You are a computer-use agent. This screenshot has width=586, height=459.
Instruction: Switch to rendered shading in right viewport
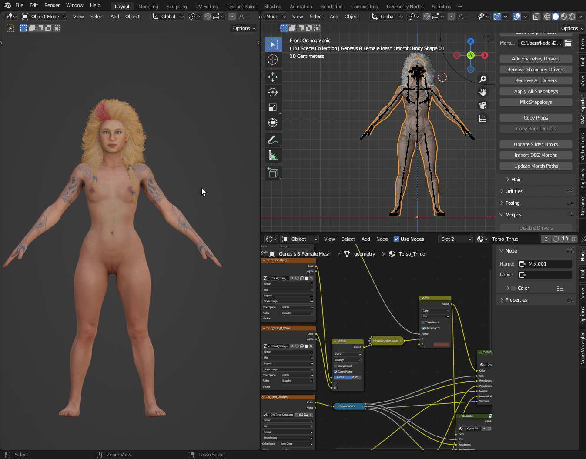pos(572,17)
